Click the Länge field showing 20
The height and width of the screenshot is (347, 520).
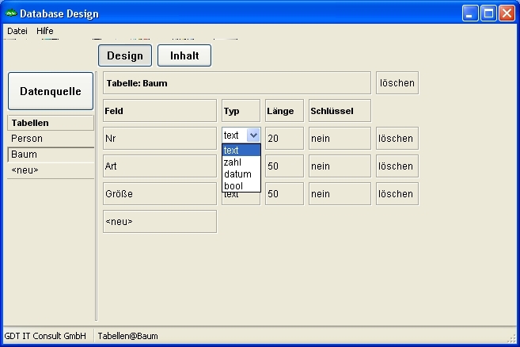coord(284,139)
